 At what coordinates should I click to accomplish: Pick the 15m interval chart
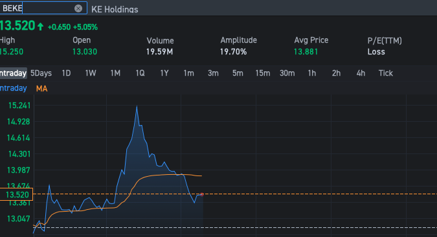click(263, 73)
